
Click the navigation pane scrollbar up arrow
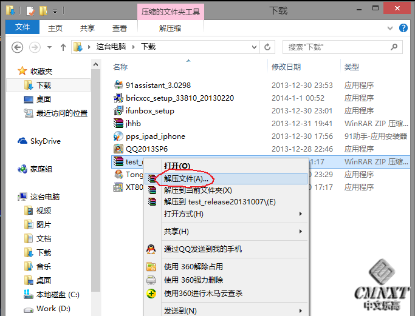click(x=96, y=64)
